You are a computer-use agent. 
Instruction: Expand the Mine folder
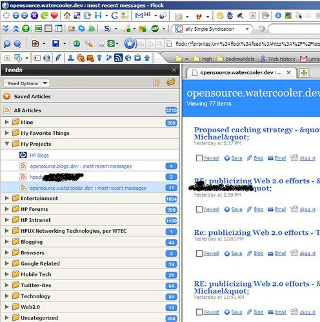(x=6, y=122)
